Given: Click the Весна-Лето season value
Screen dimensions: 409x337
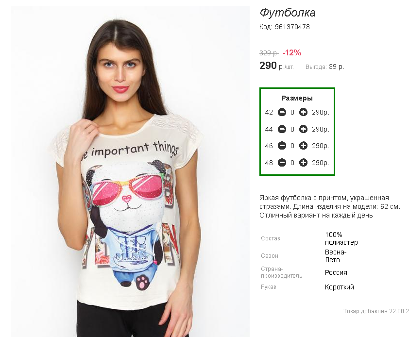Looking at the screenshot, I should tap(336, 256).
